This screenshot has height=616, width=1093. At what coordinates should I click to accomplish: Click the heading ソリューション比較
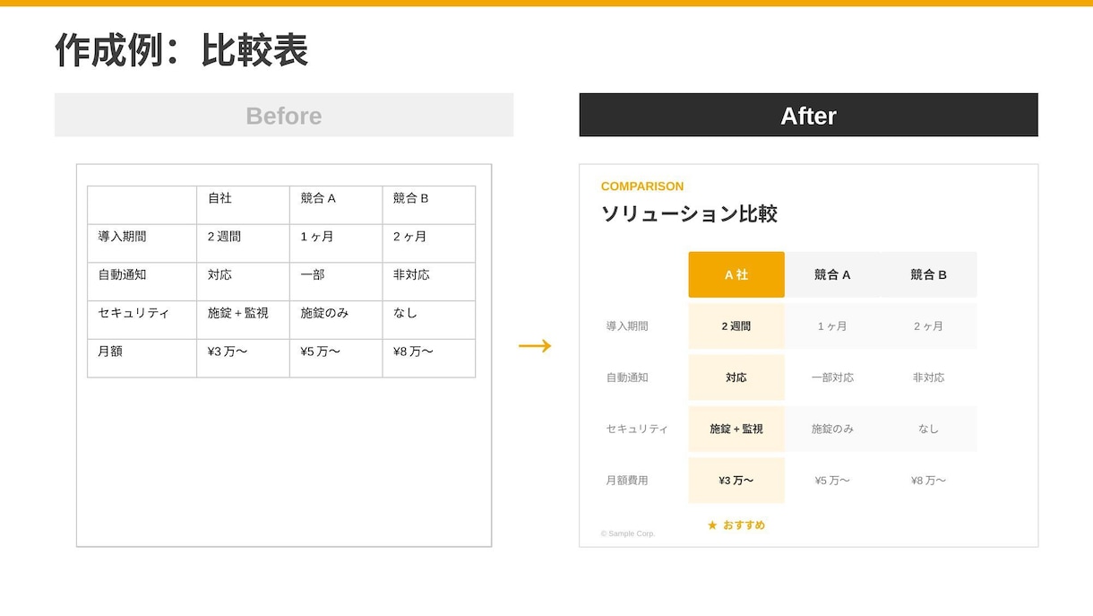tap(689, 214)
